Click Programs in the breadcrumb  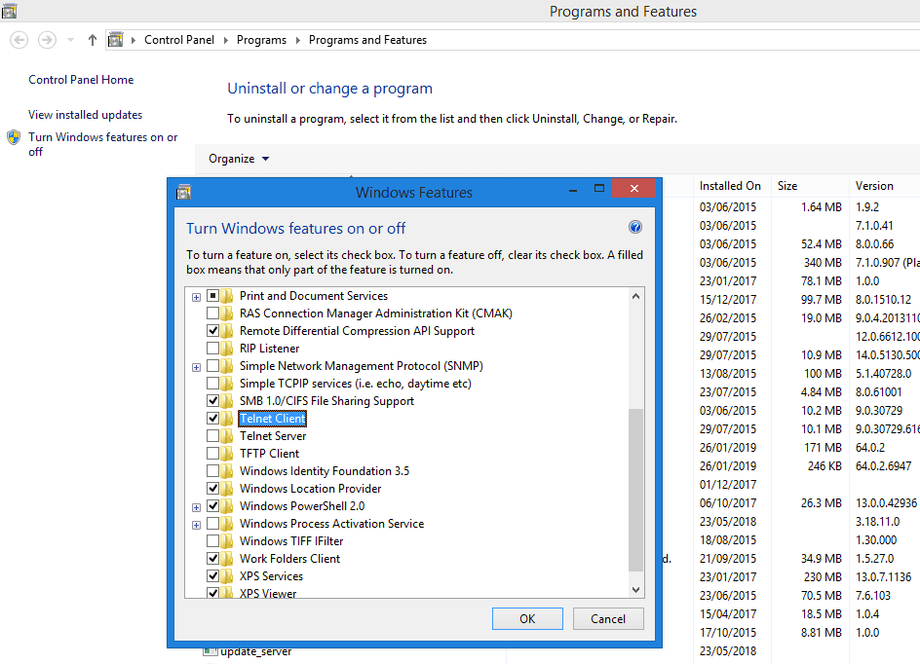(262, 40)
